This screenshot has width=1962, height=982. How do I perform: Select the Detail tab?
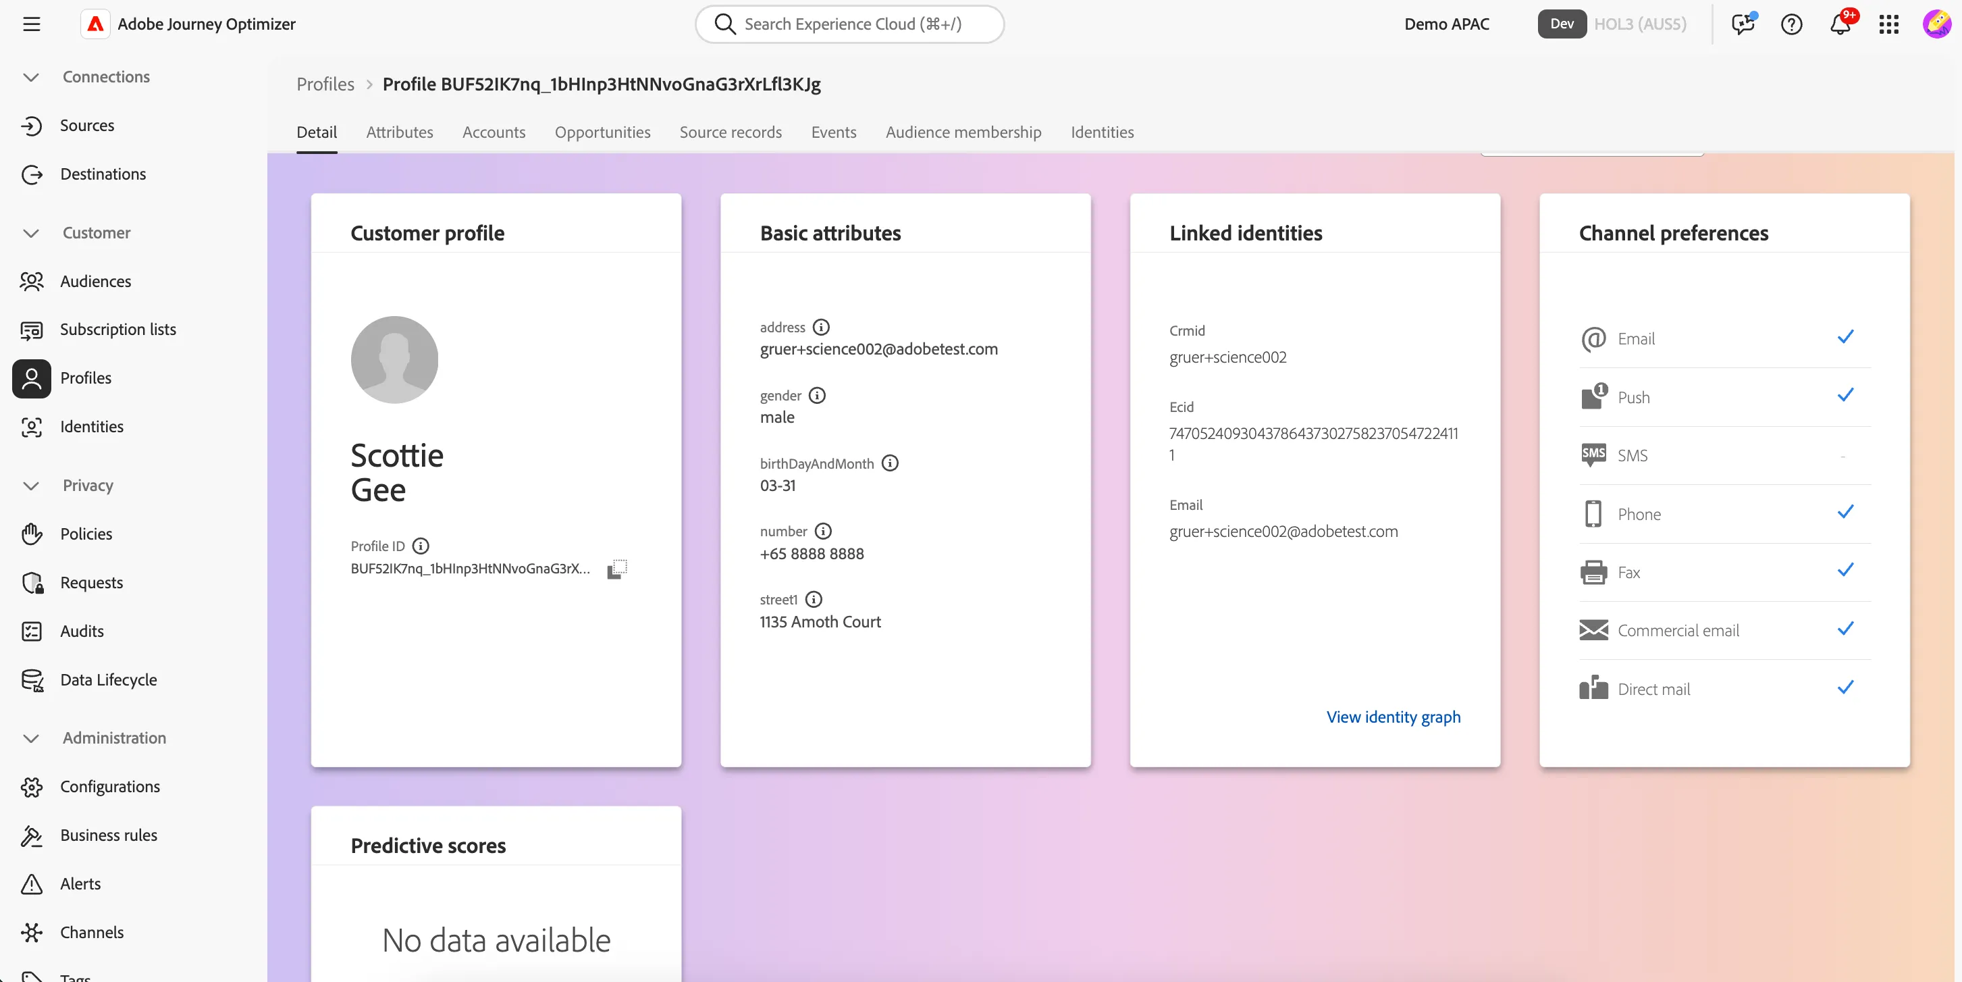pos(317,132)
